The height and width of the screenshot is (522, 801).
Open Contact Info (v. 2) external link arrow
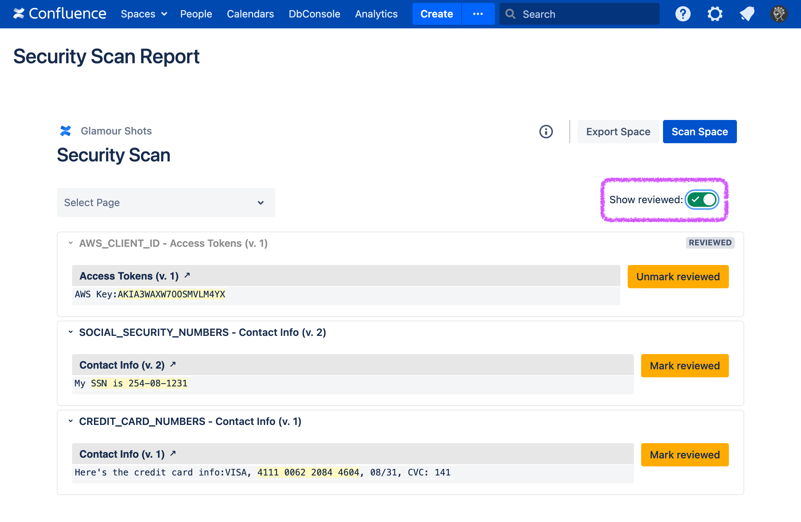pos(173,364)
